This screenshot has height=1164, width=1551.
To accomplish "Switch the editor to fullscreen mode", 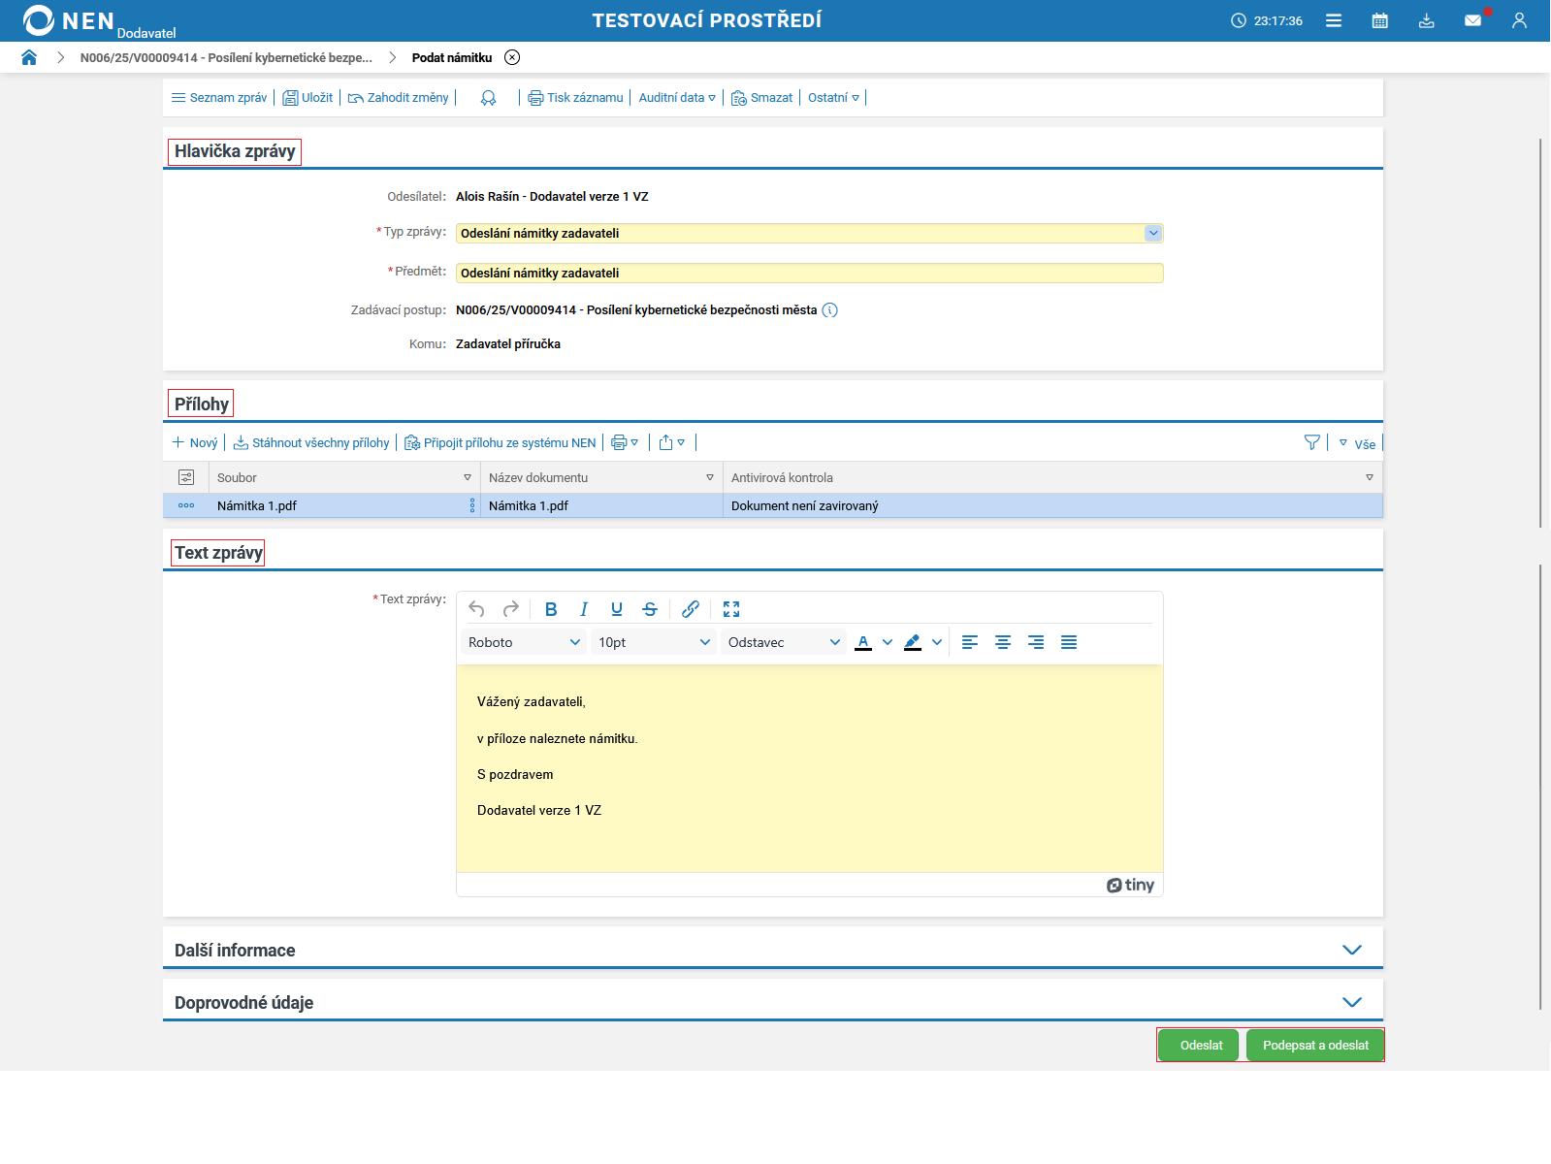I will pyautogui.click(x=731, y=609).
